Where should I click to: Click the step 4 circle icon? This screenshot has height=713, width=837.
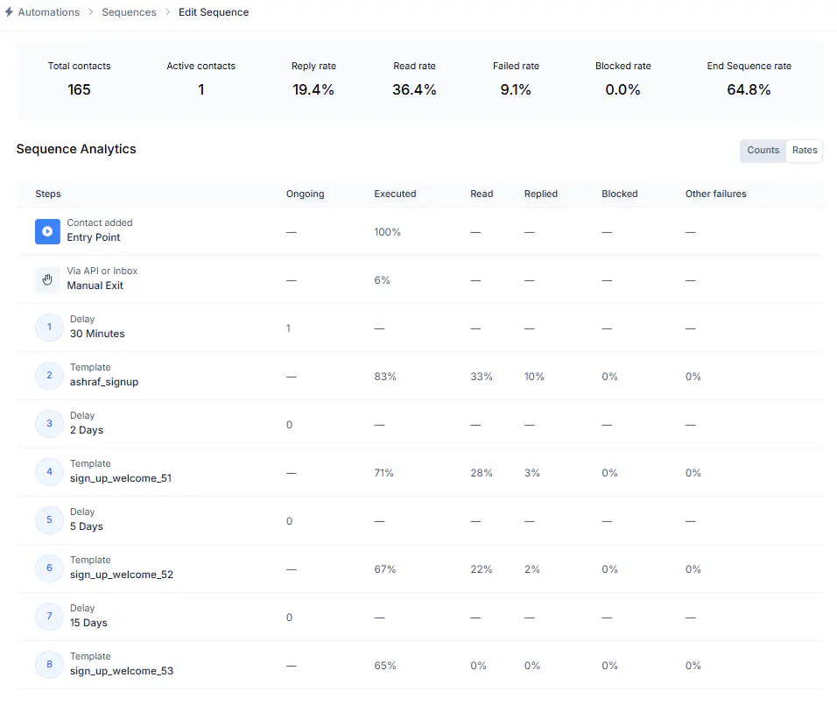(x=48, y=471)
